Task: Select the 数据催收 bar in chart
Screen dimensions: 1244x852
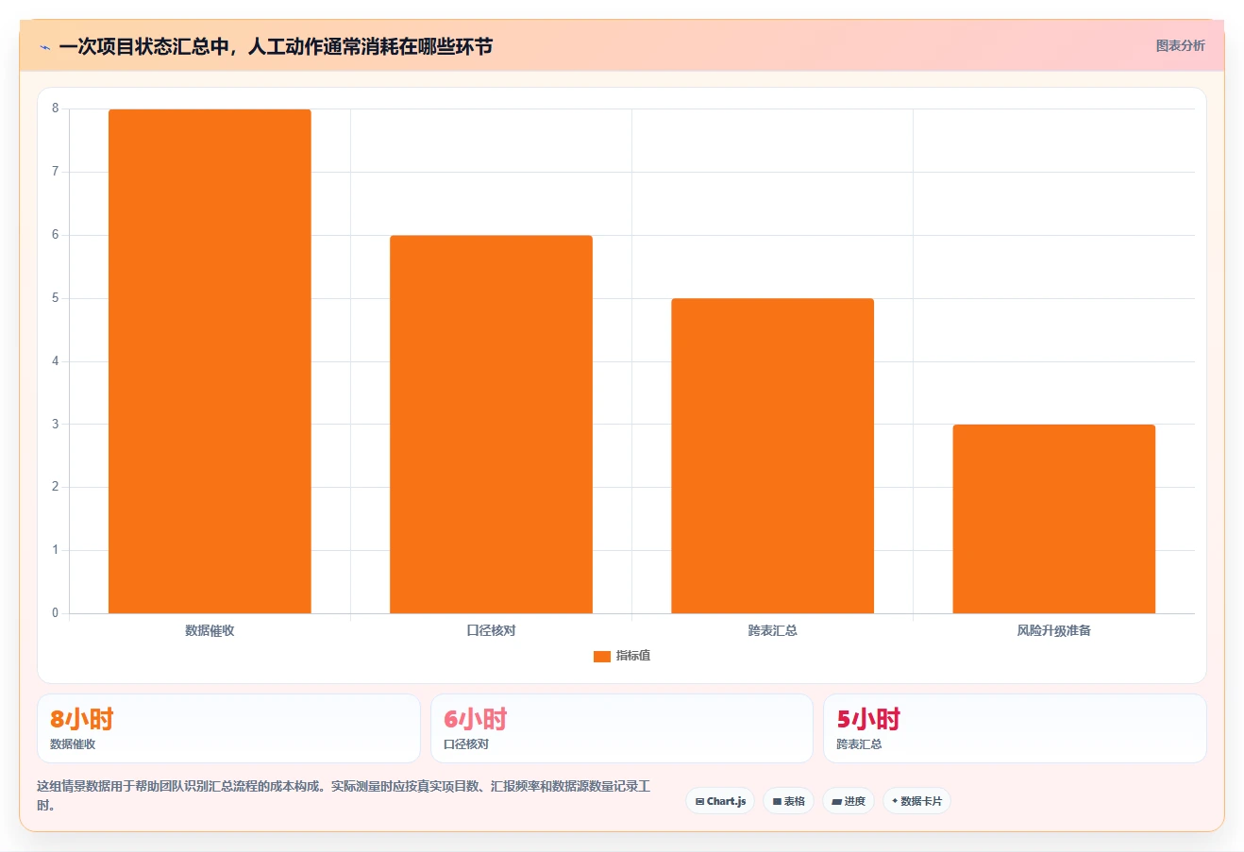Action: coord(210,361)
